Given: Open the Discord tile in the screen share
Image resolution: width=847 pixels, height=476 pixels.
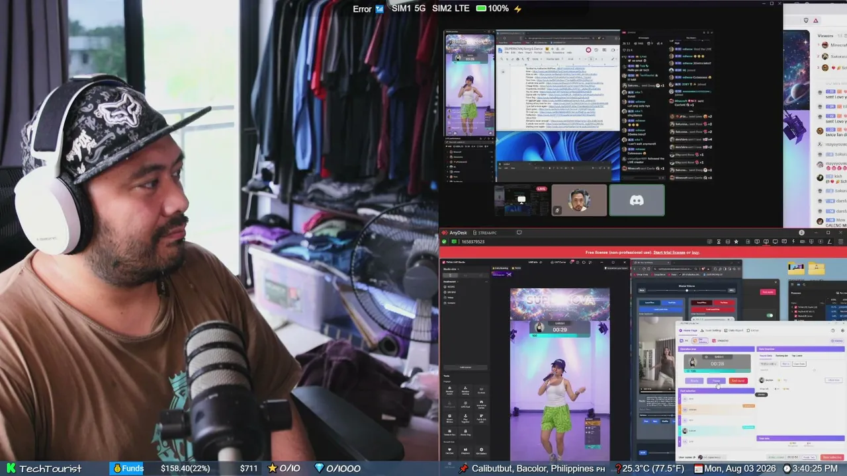Looking at the screenshot, I should (x=637, y=200).
